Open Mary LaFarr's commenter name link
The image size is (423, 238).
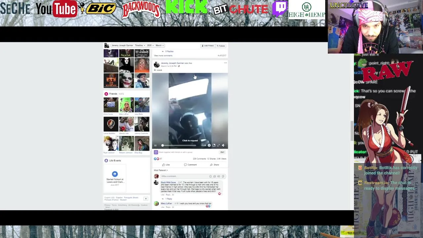pyautogui.click(x=167, y=204)
